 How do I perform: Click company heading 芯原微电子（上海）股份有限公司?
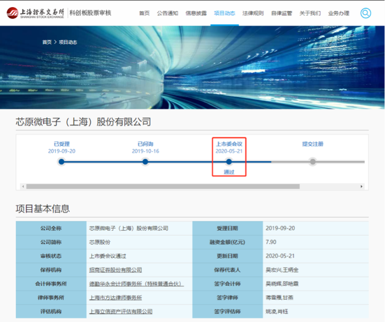tap(83, 122)
